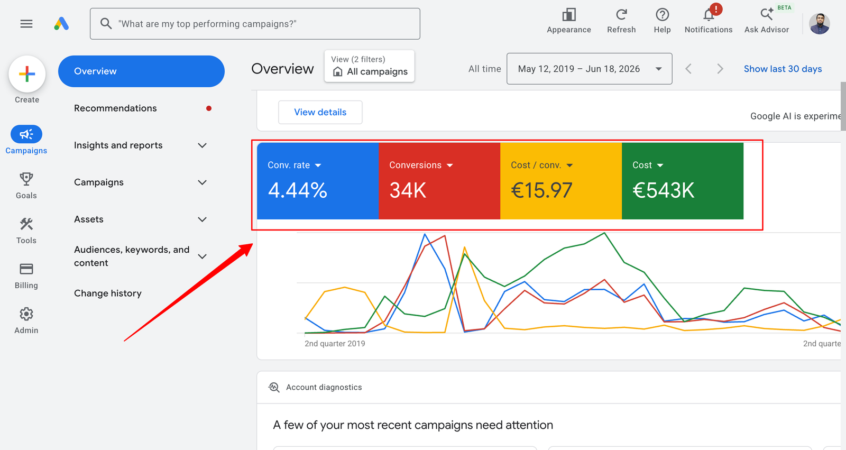Viewport: 846px width, 450px height.
Task: Open Recommendations page
Action: pos(115,108)
